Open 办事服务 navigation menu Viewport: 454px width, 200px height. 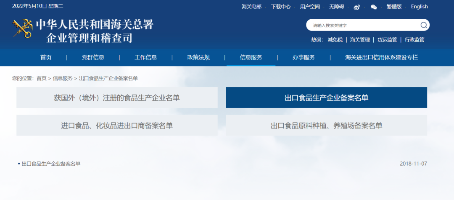[x=304, y=57]
